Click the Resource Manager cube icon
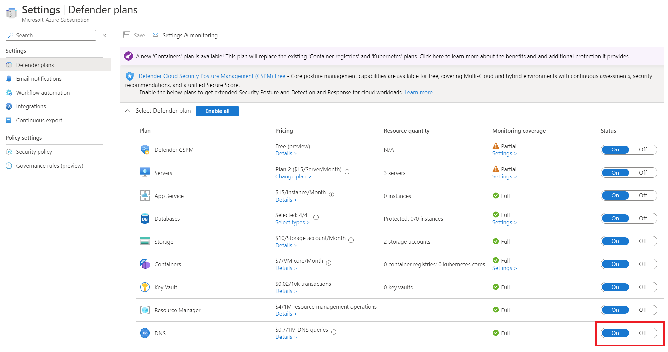This screenshot has height=352, width=668. (x=145, y=310)
